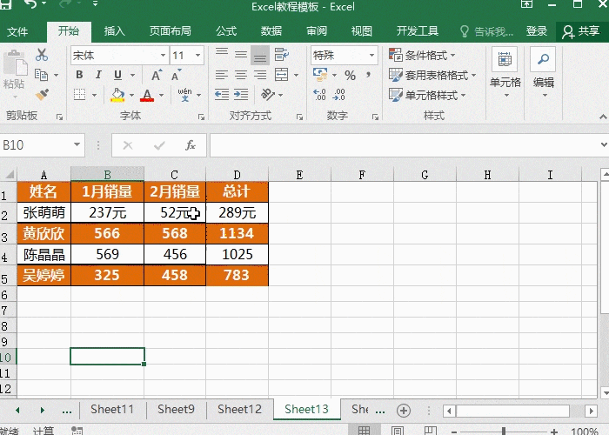Apply percent style
Image resolution: width=609 pixels, height=435 pixels.
(350, 76)
